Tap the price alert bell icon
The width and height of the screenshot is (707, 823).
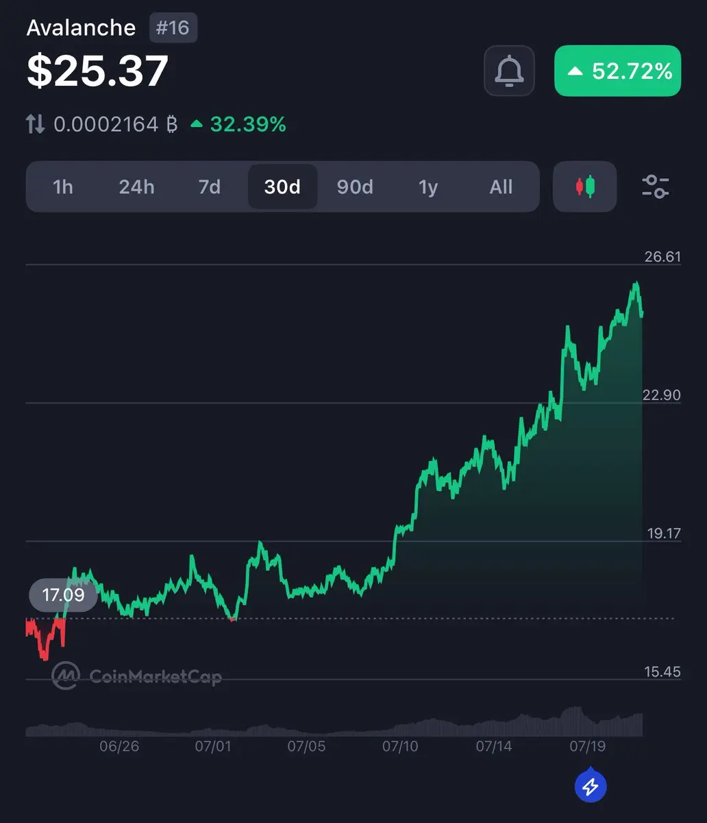509,71
